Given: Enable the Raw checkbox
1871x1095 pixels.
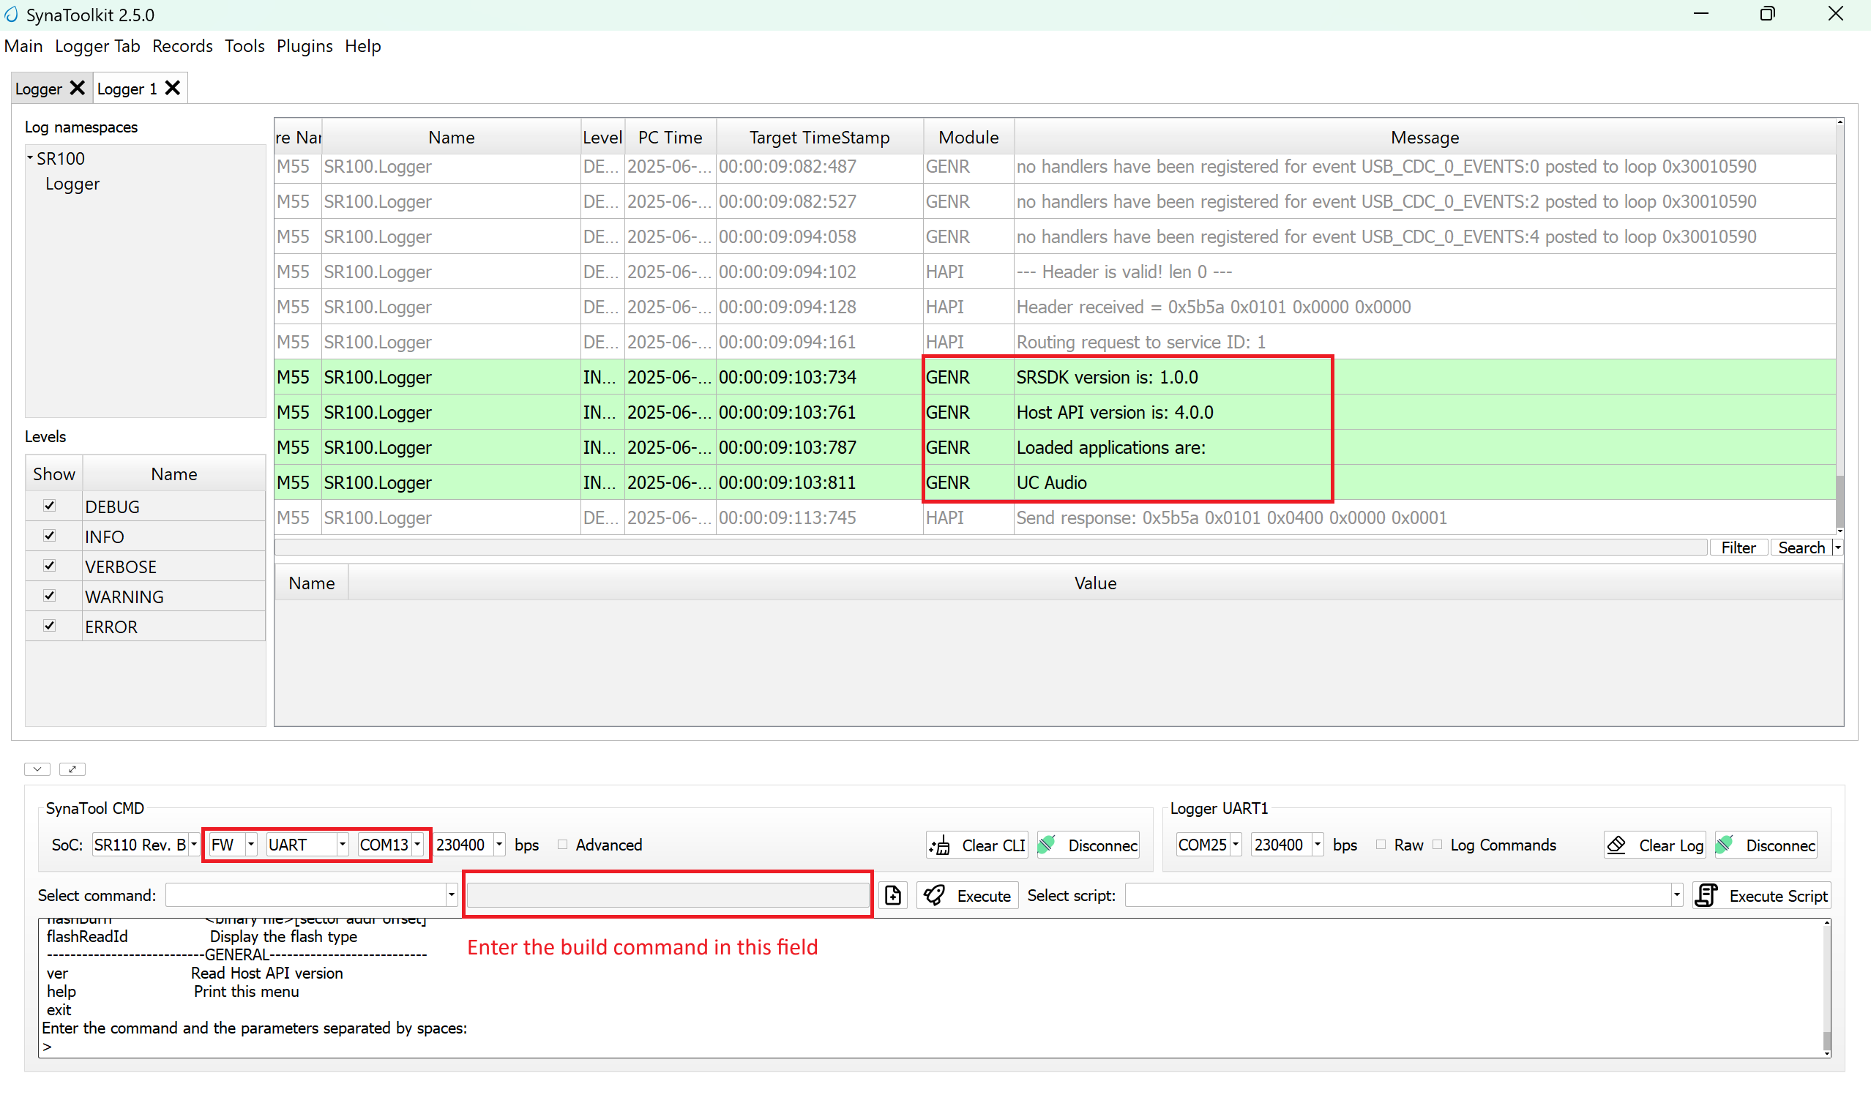Looking at the screenshot, I should [1381, 844].
